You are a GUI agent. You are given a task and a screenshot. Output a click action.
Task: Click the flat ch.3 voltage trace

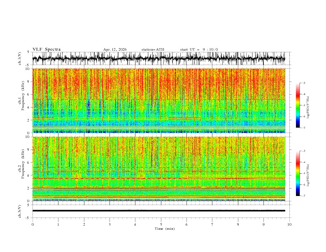coord(158,211)
